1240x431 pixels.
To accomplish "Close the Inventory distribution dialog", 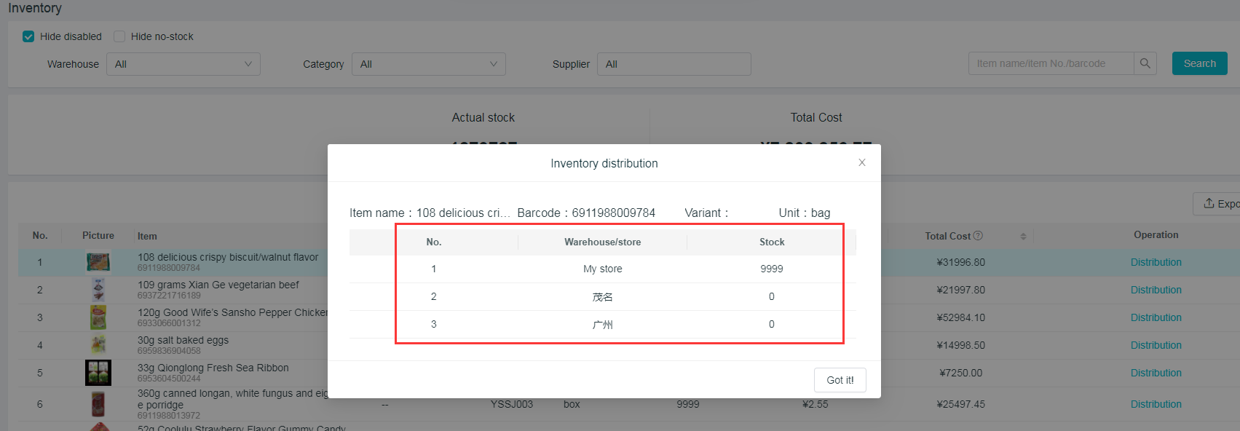I will (861, 162).
